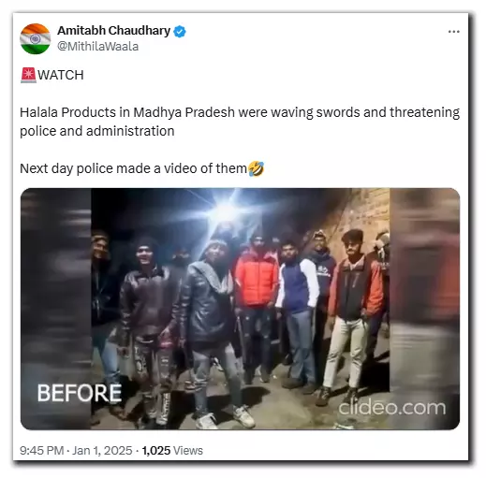The width and height of the screenshot is (486, 478).
Task: Click the Madhya Pradesh tweet paragraph
Action: point(240,122)
